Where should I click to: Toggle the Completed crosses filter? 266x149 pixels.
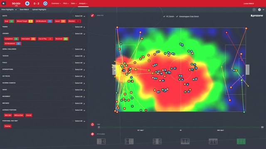tap(11, 39)
